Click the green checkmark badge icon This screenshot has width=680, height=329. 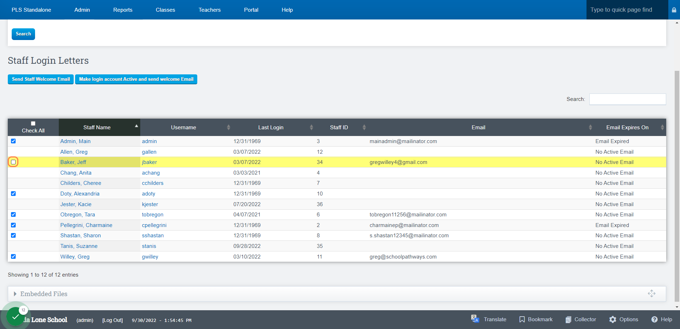tap(16, 316)
